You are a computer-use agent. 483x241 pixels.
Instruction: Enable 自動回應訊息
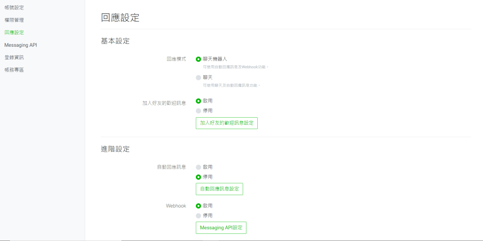click(x=199, y=167)
